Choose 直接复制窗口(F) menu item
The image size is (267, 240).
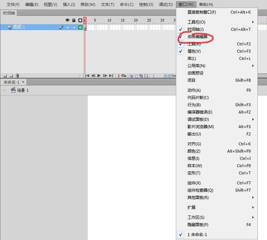click(x=217, y=12)
